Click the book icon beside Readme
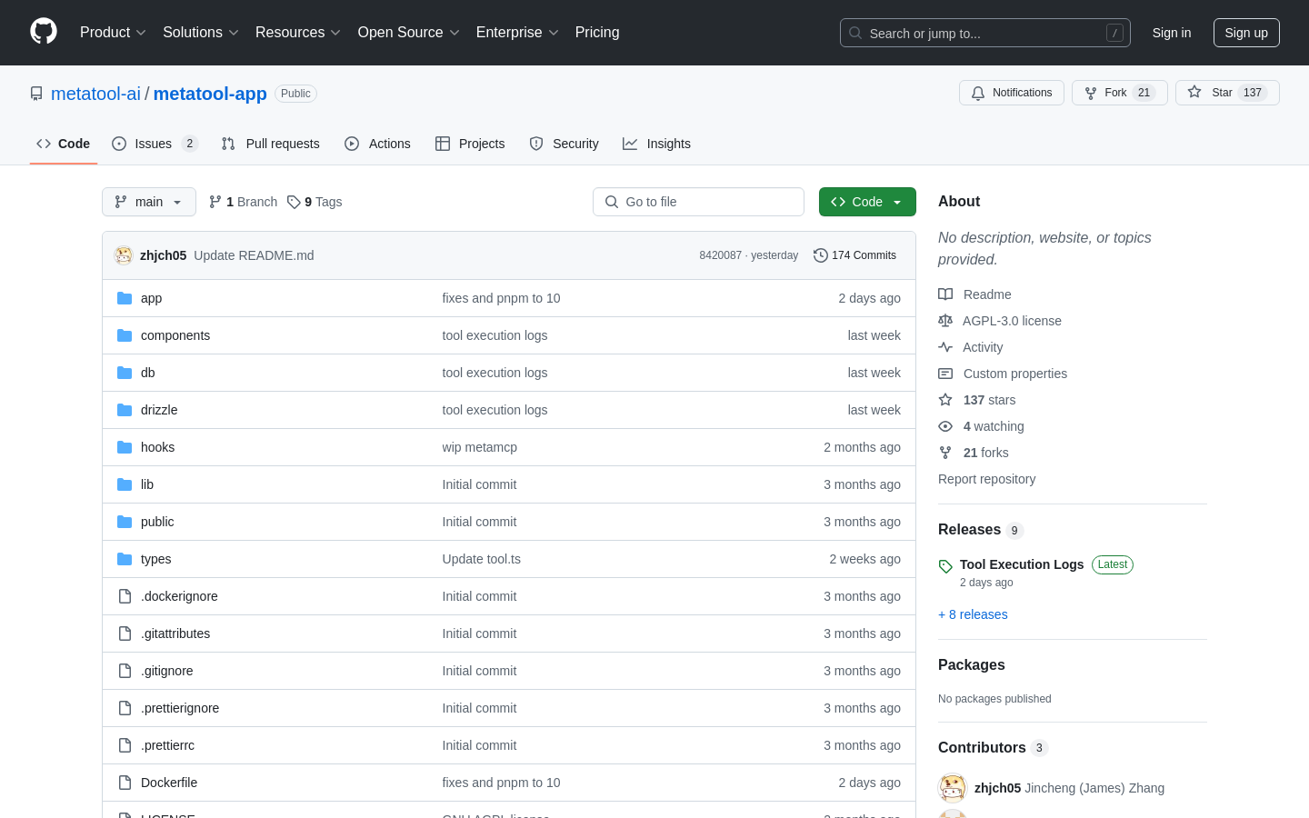This screenshot has width=1309, height=818. (x=945, y=294)
